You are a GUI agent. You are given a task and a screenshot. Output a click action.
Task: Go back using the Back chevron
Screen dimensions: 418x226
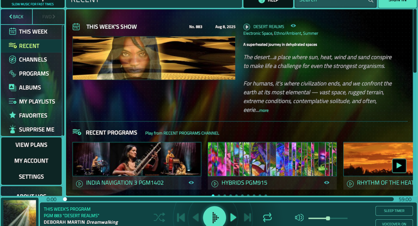(16, 17)
